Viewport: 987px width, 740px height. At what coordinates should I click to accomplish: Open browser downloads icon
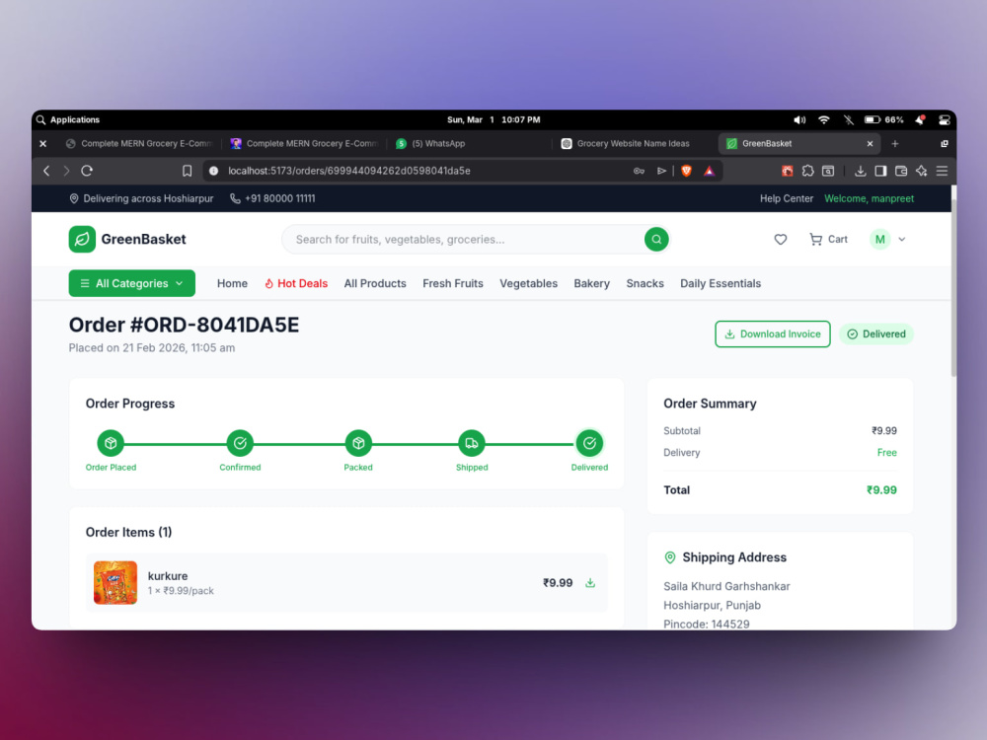click(x=860, y=171)
